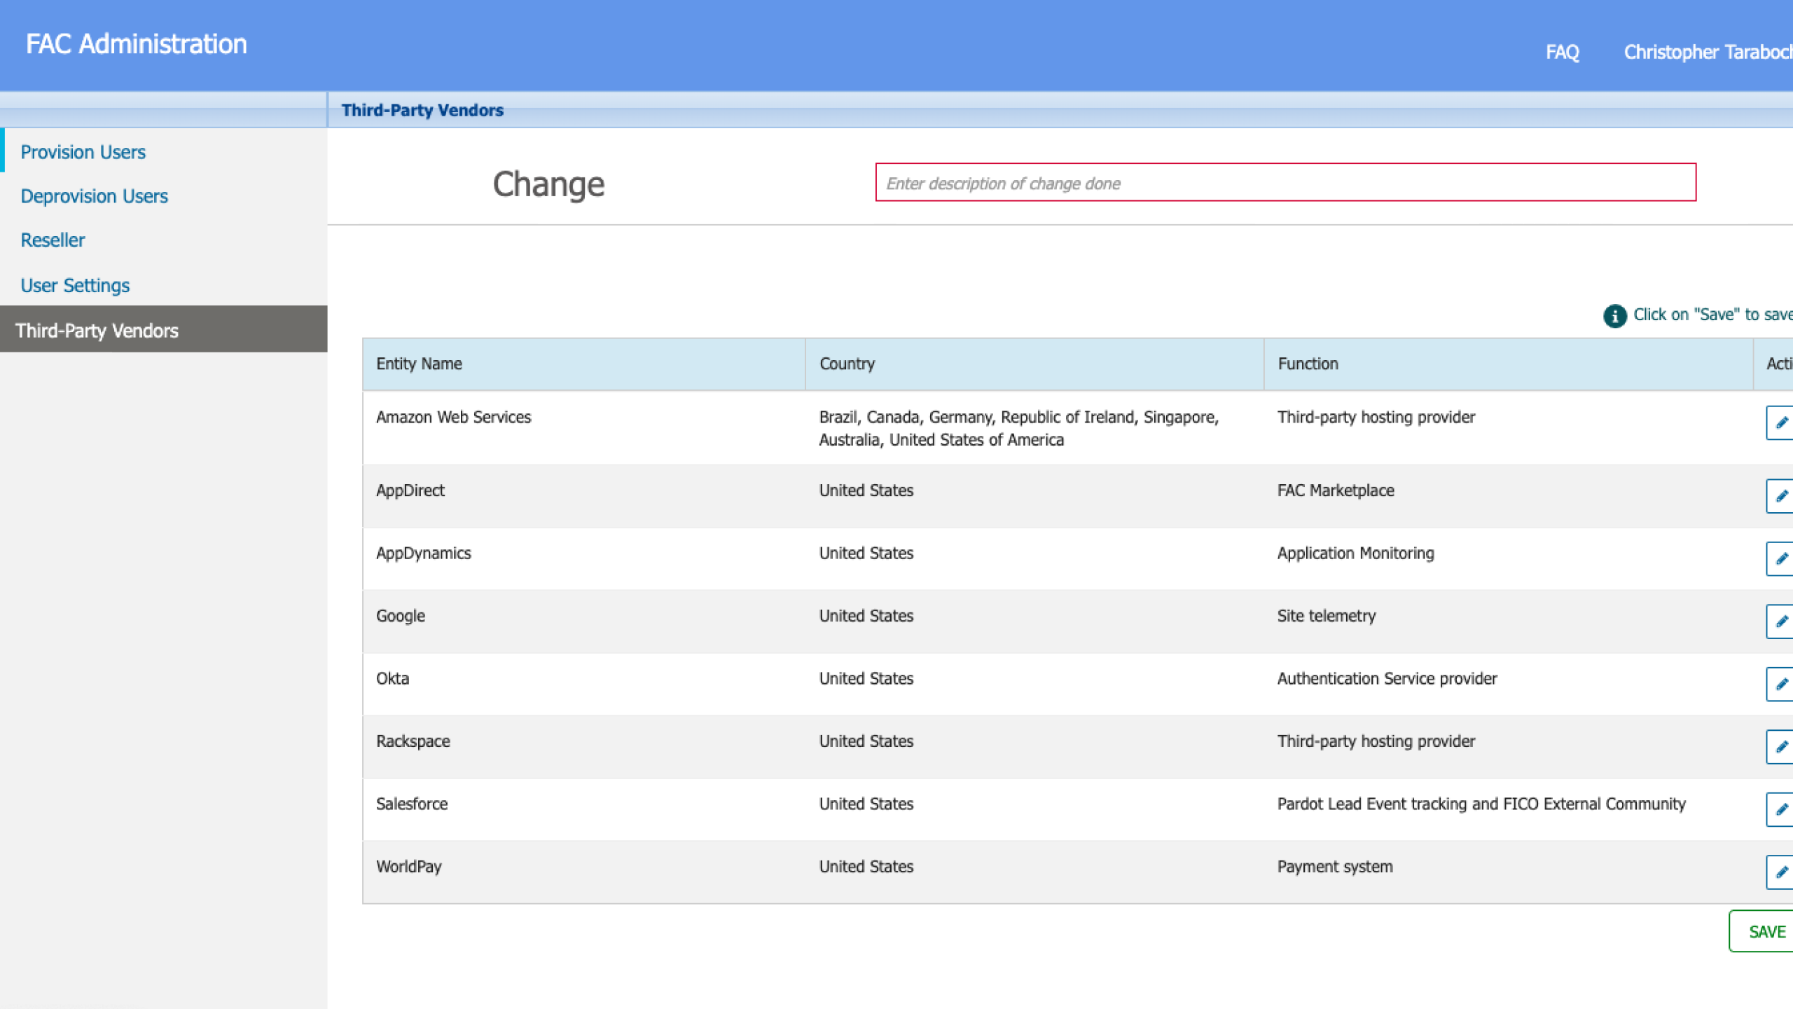
Task: Select Third-Party Vendors sidebar item
Action: pyautogui.click(x=97, y=330)
